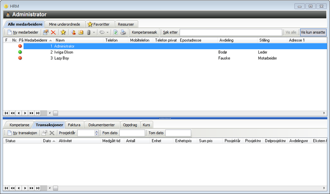Viewport: 330px width, 194px height.
Task: Click the Prosjektår input field
Action: pos(86,133)
